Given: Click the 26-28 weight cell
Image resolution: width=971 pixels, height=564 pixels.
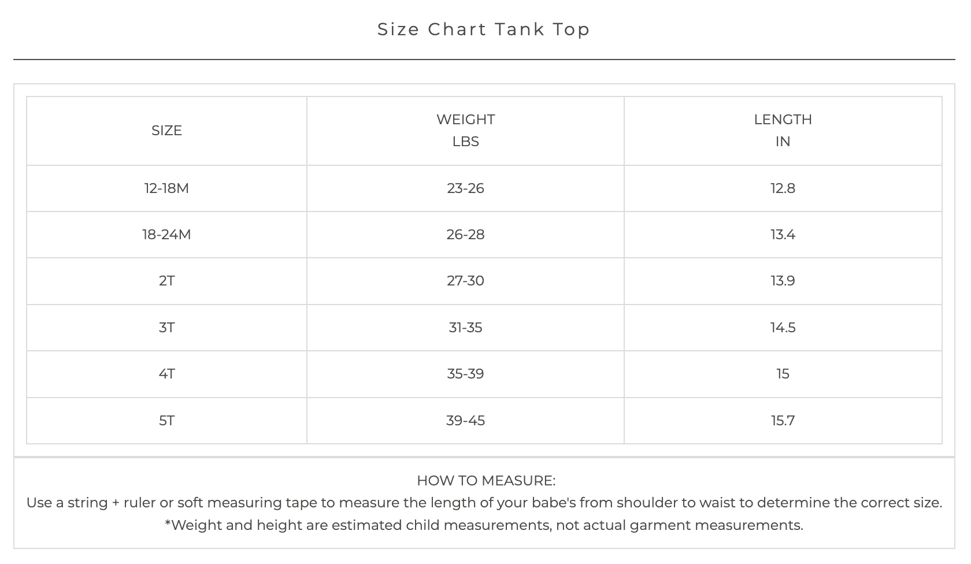Looking at the screenshot, I should coord(465,235).
